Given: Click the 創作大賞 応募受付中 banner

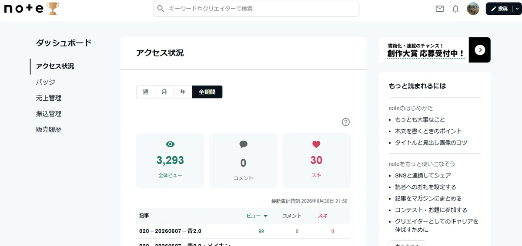Looking at the screenshot, I should [x=435, y=50].
